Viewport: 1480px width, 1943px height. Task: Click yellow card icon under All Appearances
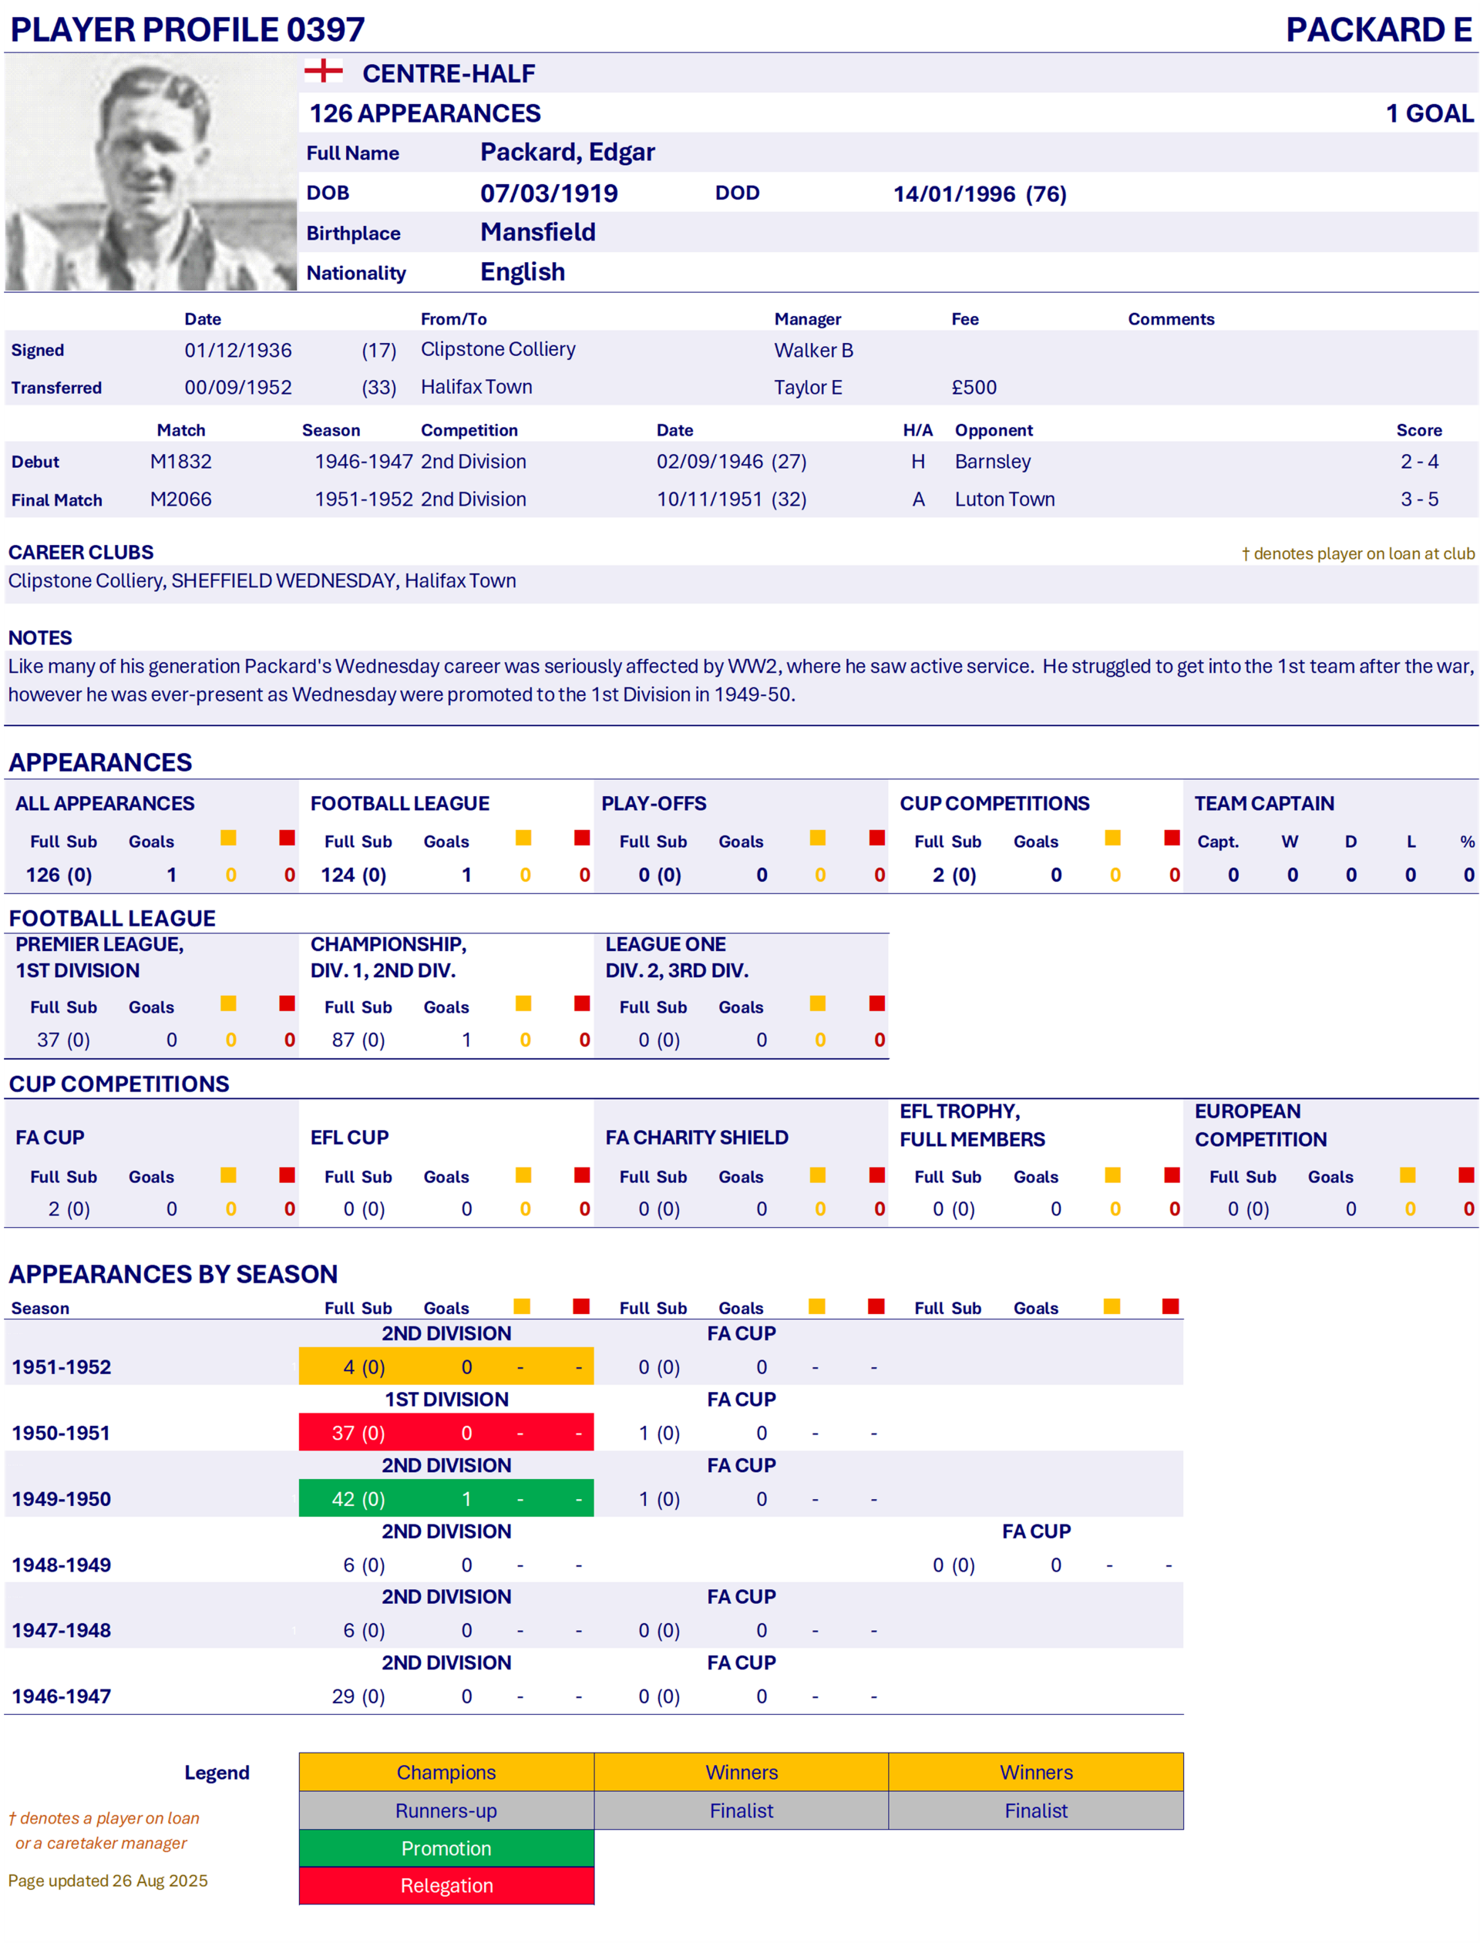[228, 838]
